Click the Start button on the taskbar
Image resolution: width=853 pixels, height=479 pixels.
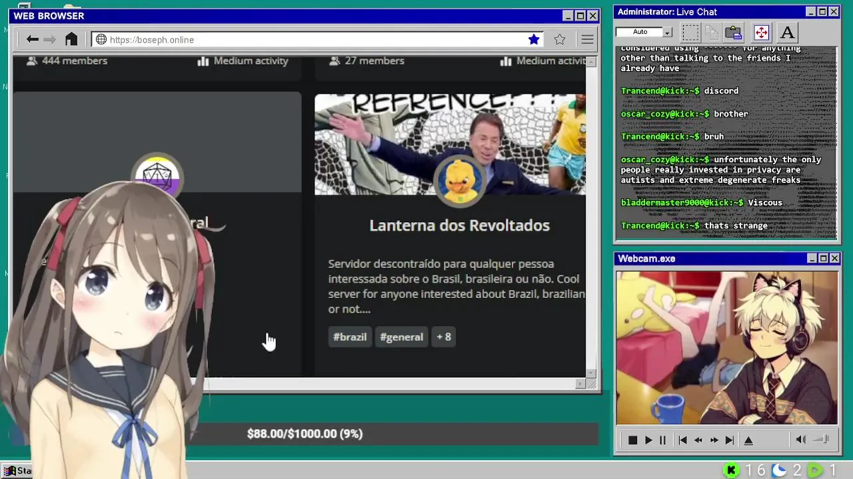click(17, 470)
